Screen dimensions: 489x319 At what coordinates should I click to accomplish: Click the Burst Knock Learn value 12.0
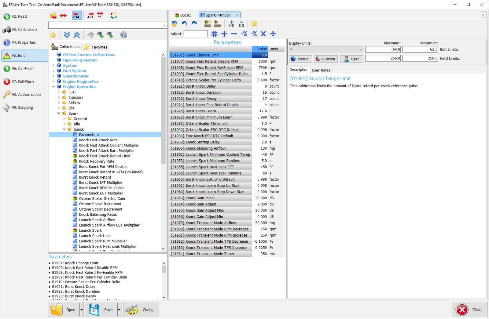[x=260, y=111]
